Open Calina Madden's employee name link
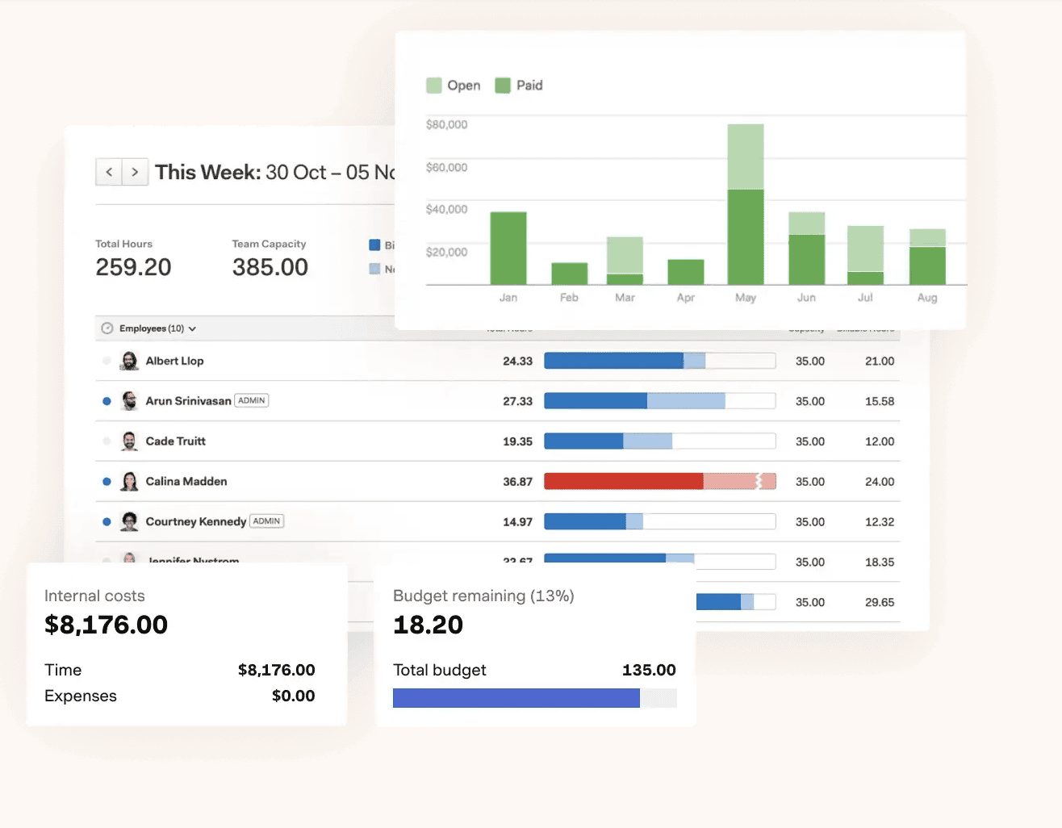Viewport: 1062px width, 828px height. [x=186, y=482]
